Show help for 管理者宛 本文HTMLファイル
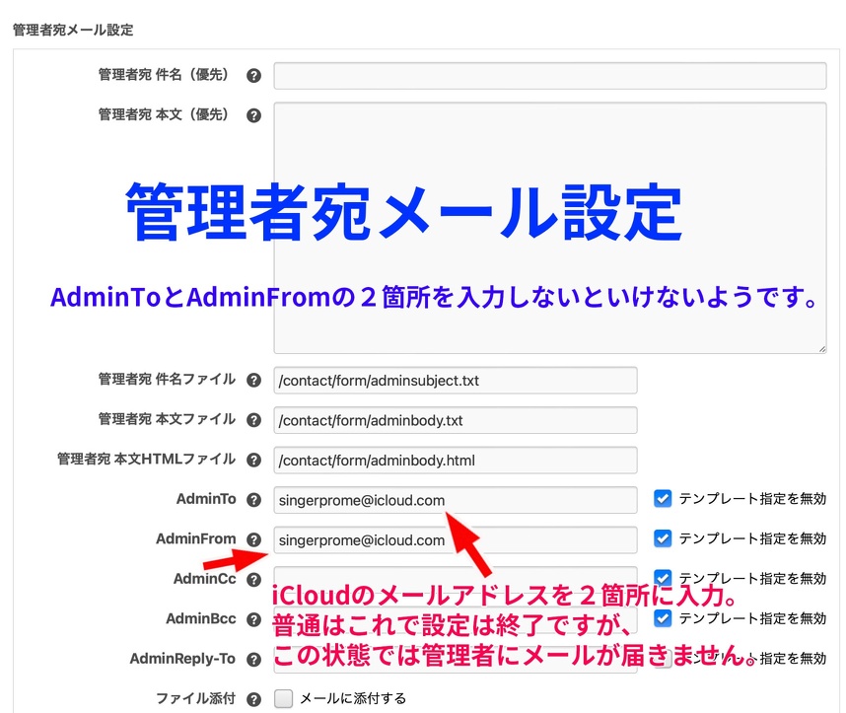846x713 pixels. (x=253, y=460)
